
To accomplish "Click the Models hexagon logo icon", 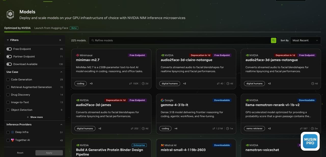I will click(10, 14).
